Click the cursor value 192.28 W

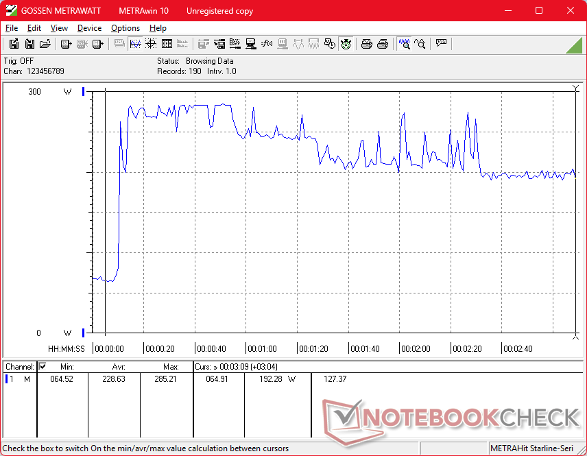(277, 379)
